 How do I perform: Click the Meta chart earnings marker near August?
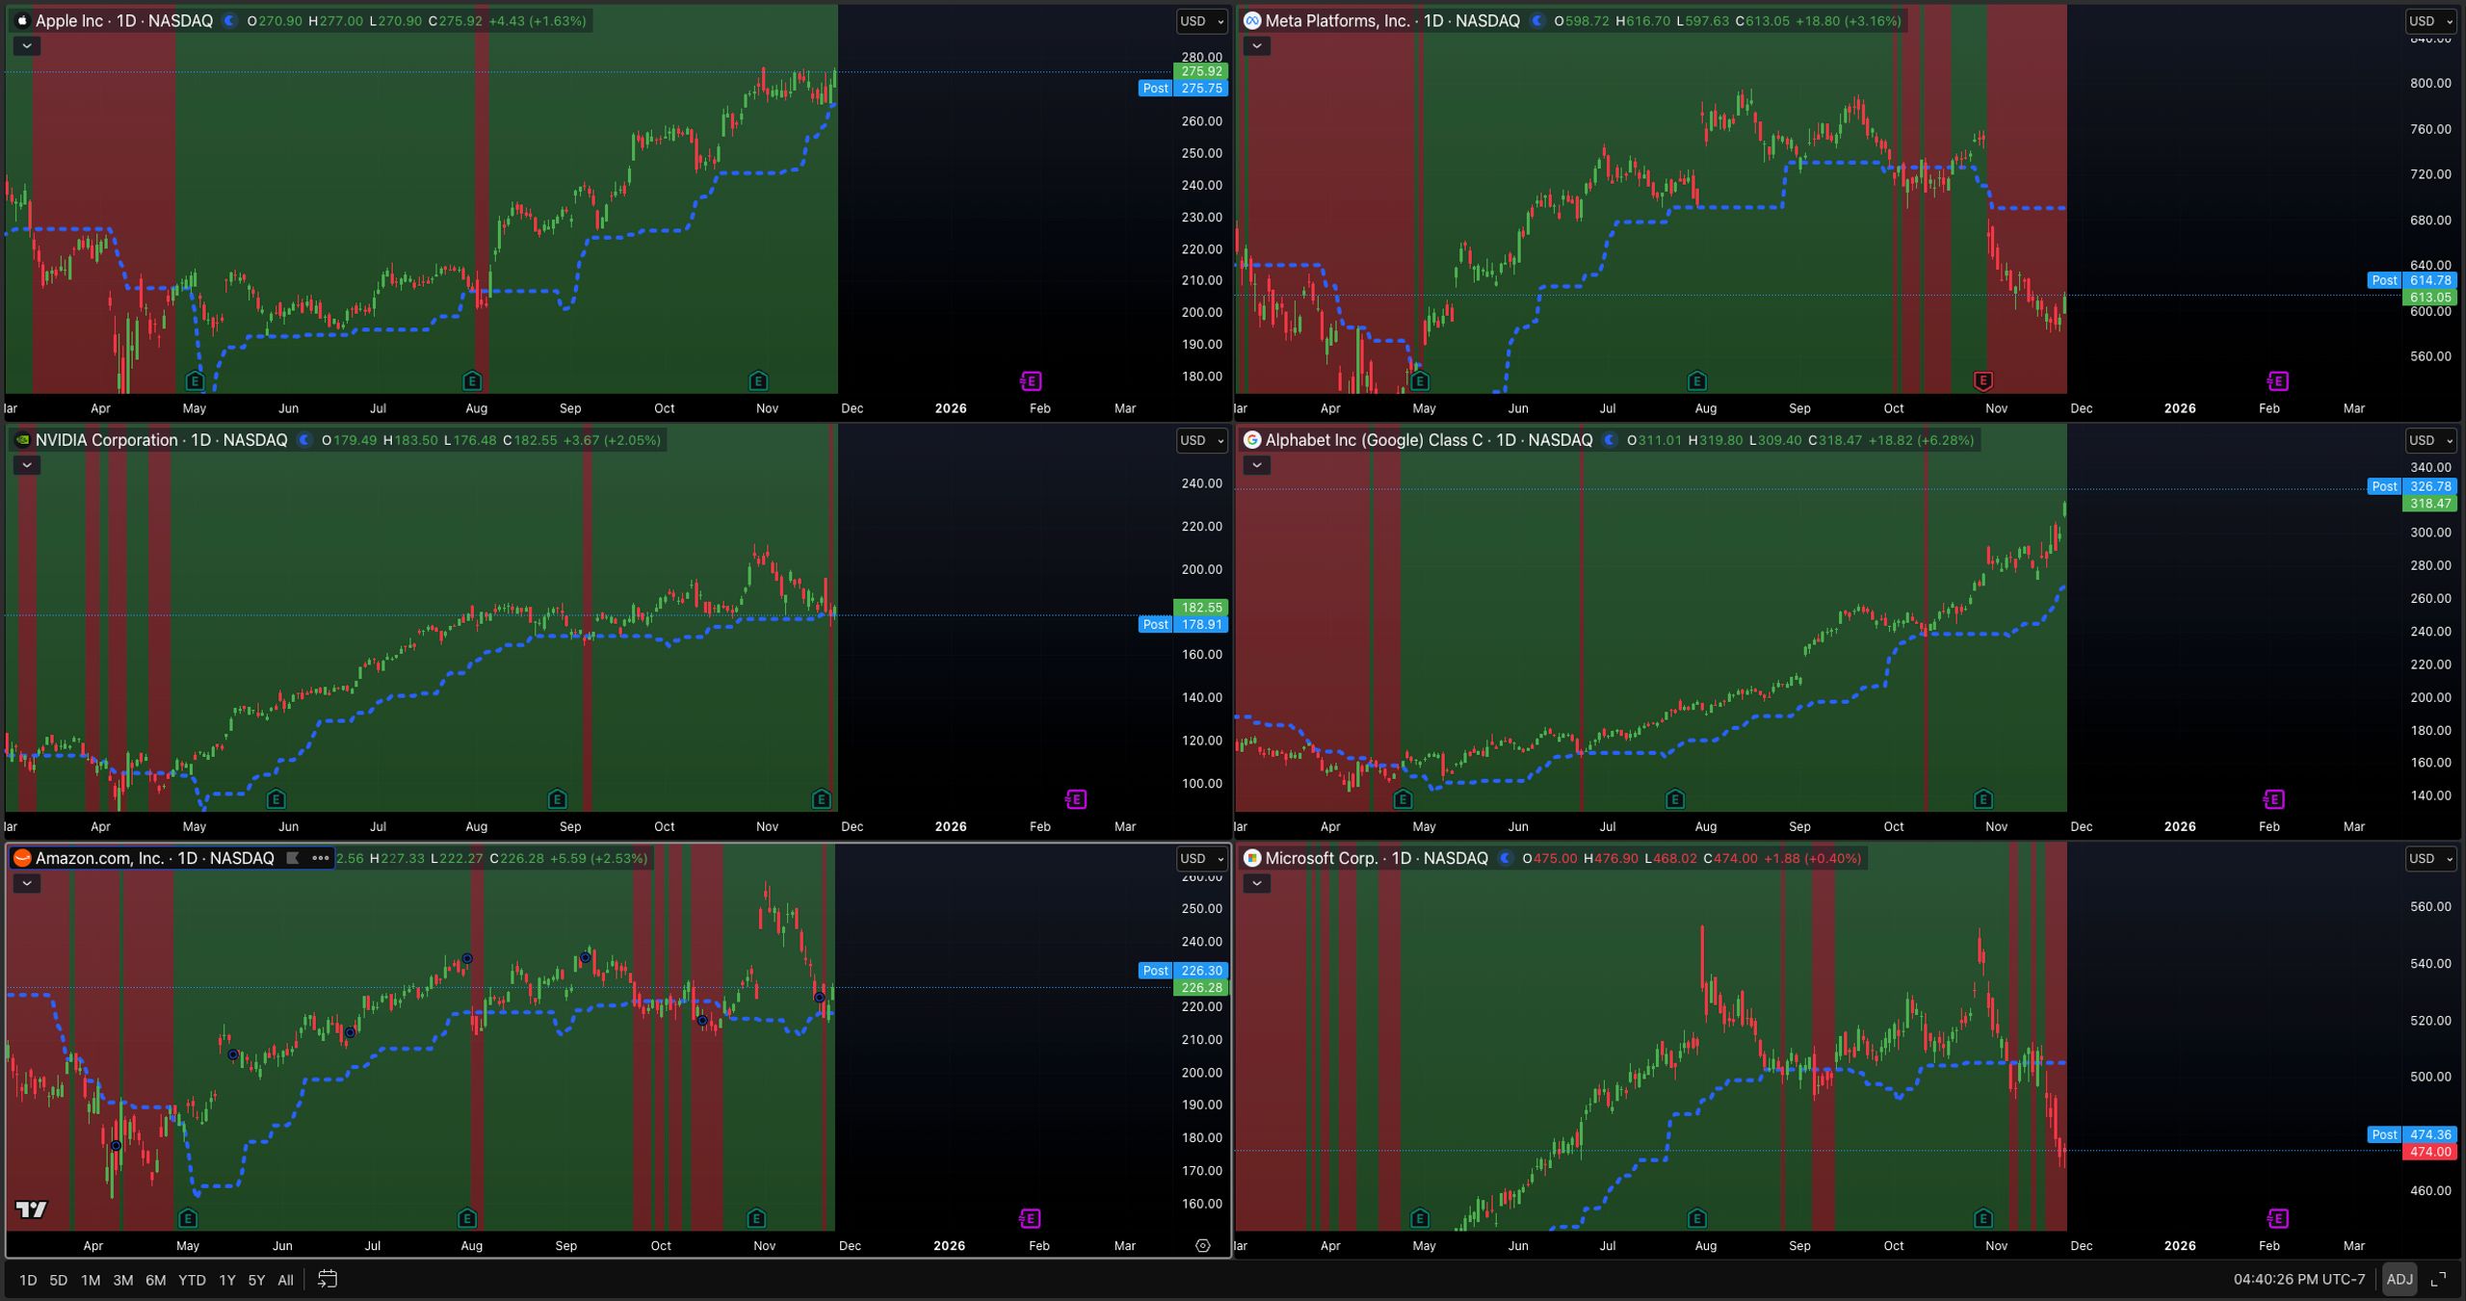click(1697, 381)
